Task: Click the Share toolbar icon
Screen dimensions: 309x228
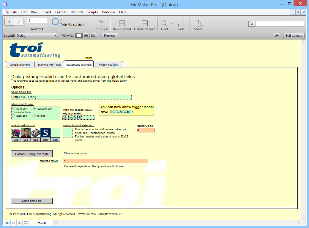Action: 198,23
